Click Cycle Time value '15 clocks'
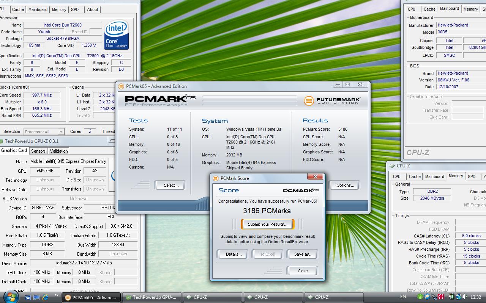This screenshot has width=486, height=303. tap(471, 256)
